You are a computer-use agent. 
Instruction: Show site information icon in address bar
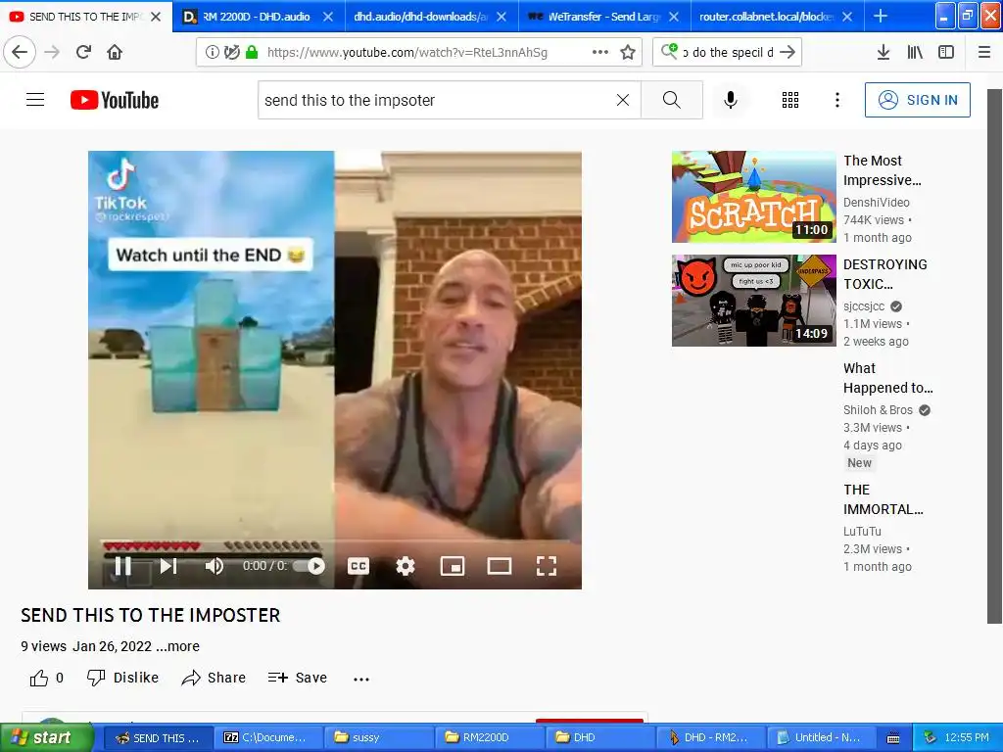(x=212, y=53)
